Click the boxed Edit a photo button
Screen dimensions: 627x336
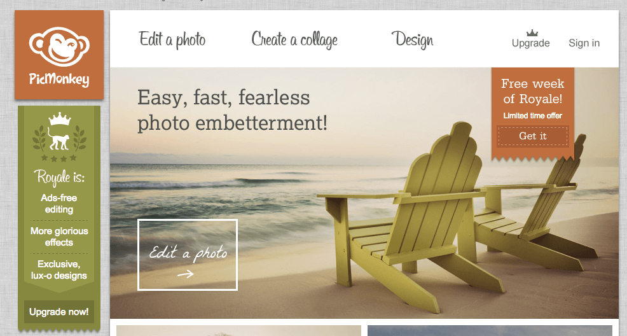[188, 255]
